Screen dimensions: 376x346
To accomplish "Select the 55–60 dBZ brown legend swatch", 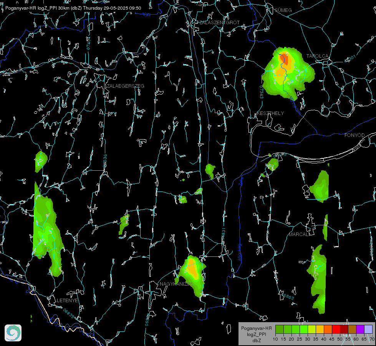I will point(352,329).
